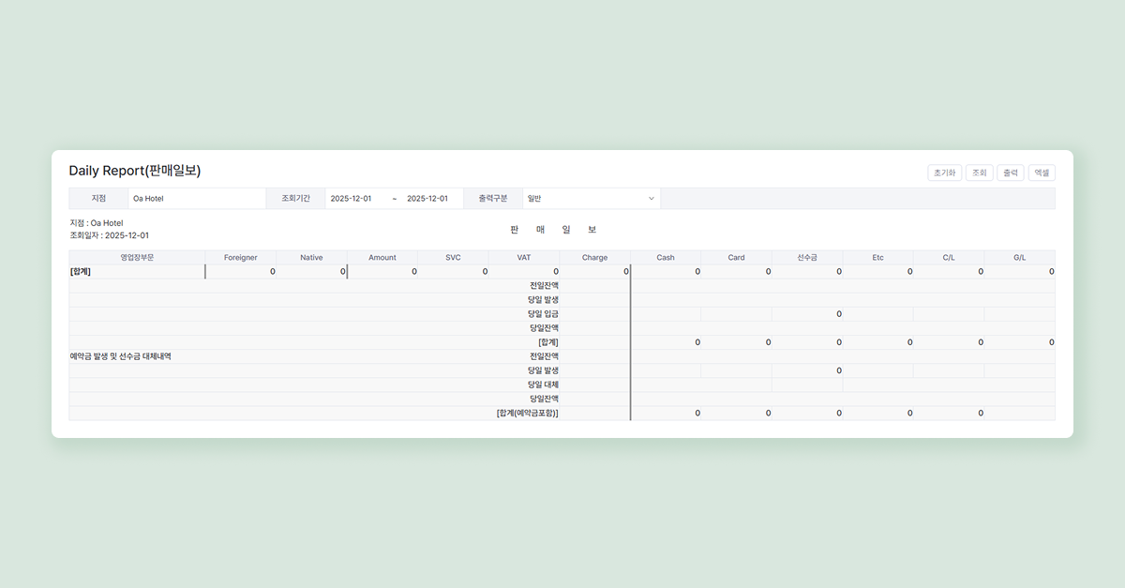Click the 초기화 reset button
Screen dimensions: 1125x588
[945, 173]
